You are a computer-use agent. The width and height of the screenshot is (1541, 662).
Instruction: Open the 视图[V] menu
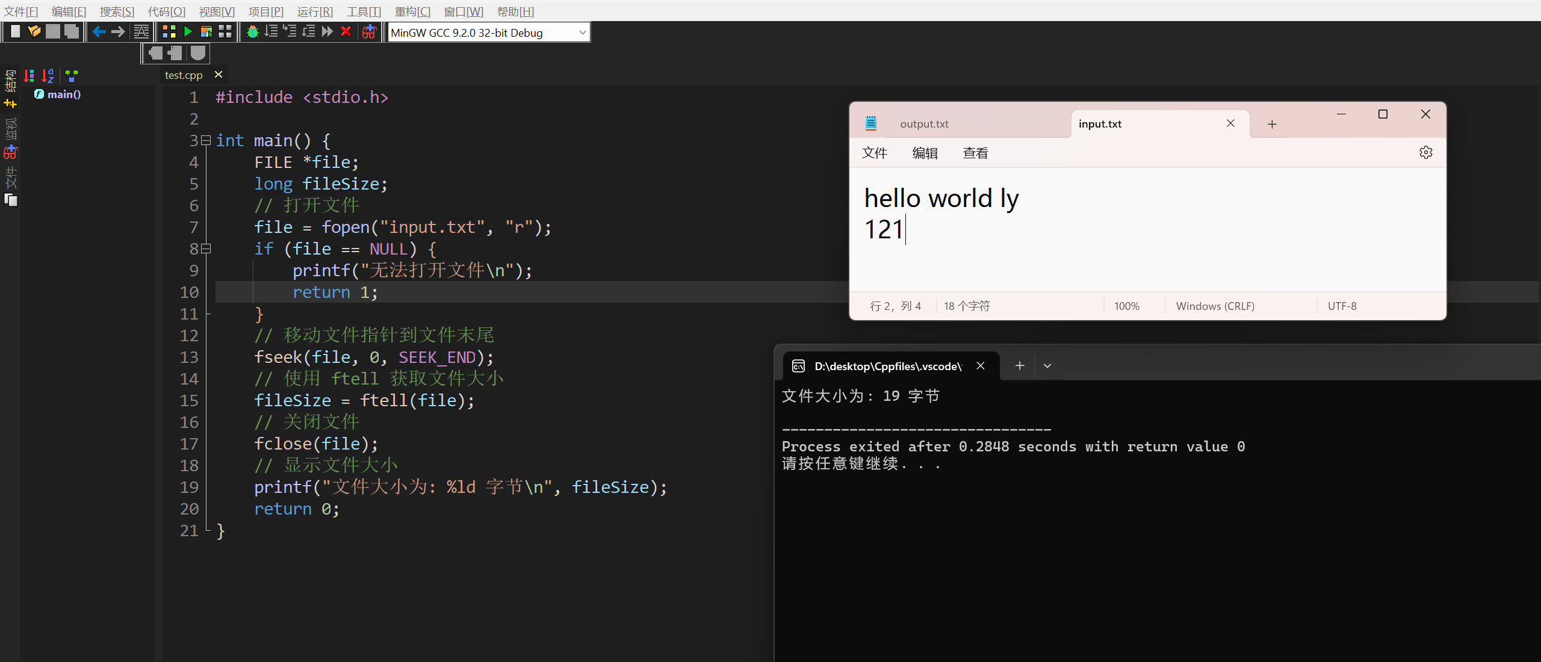[x=217, y=11]
